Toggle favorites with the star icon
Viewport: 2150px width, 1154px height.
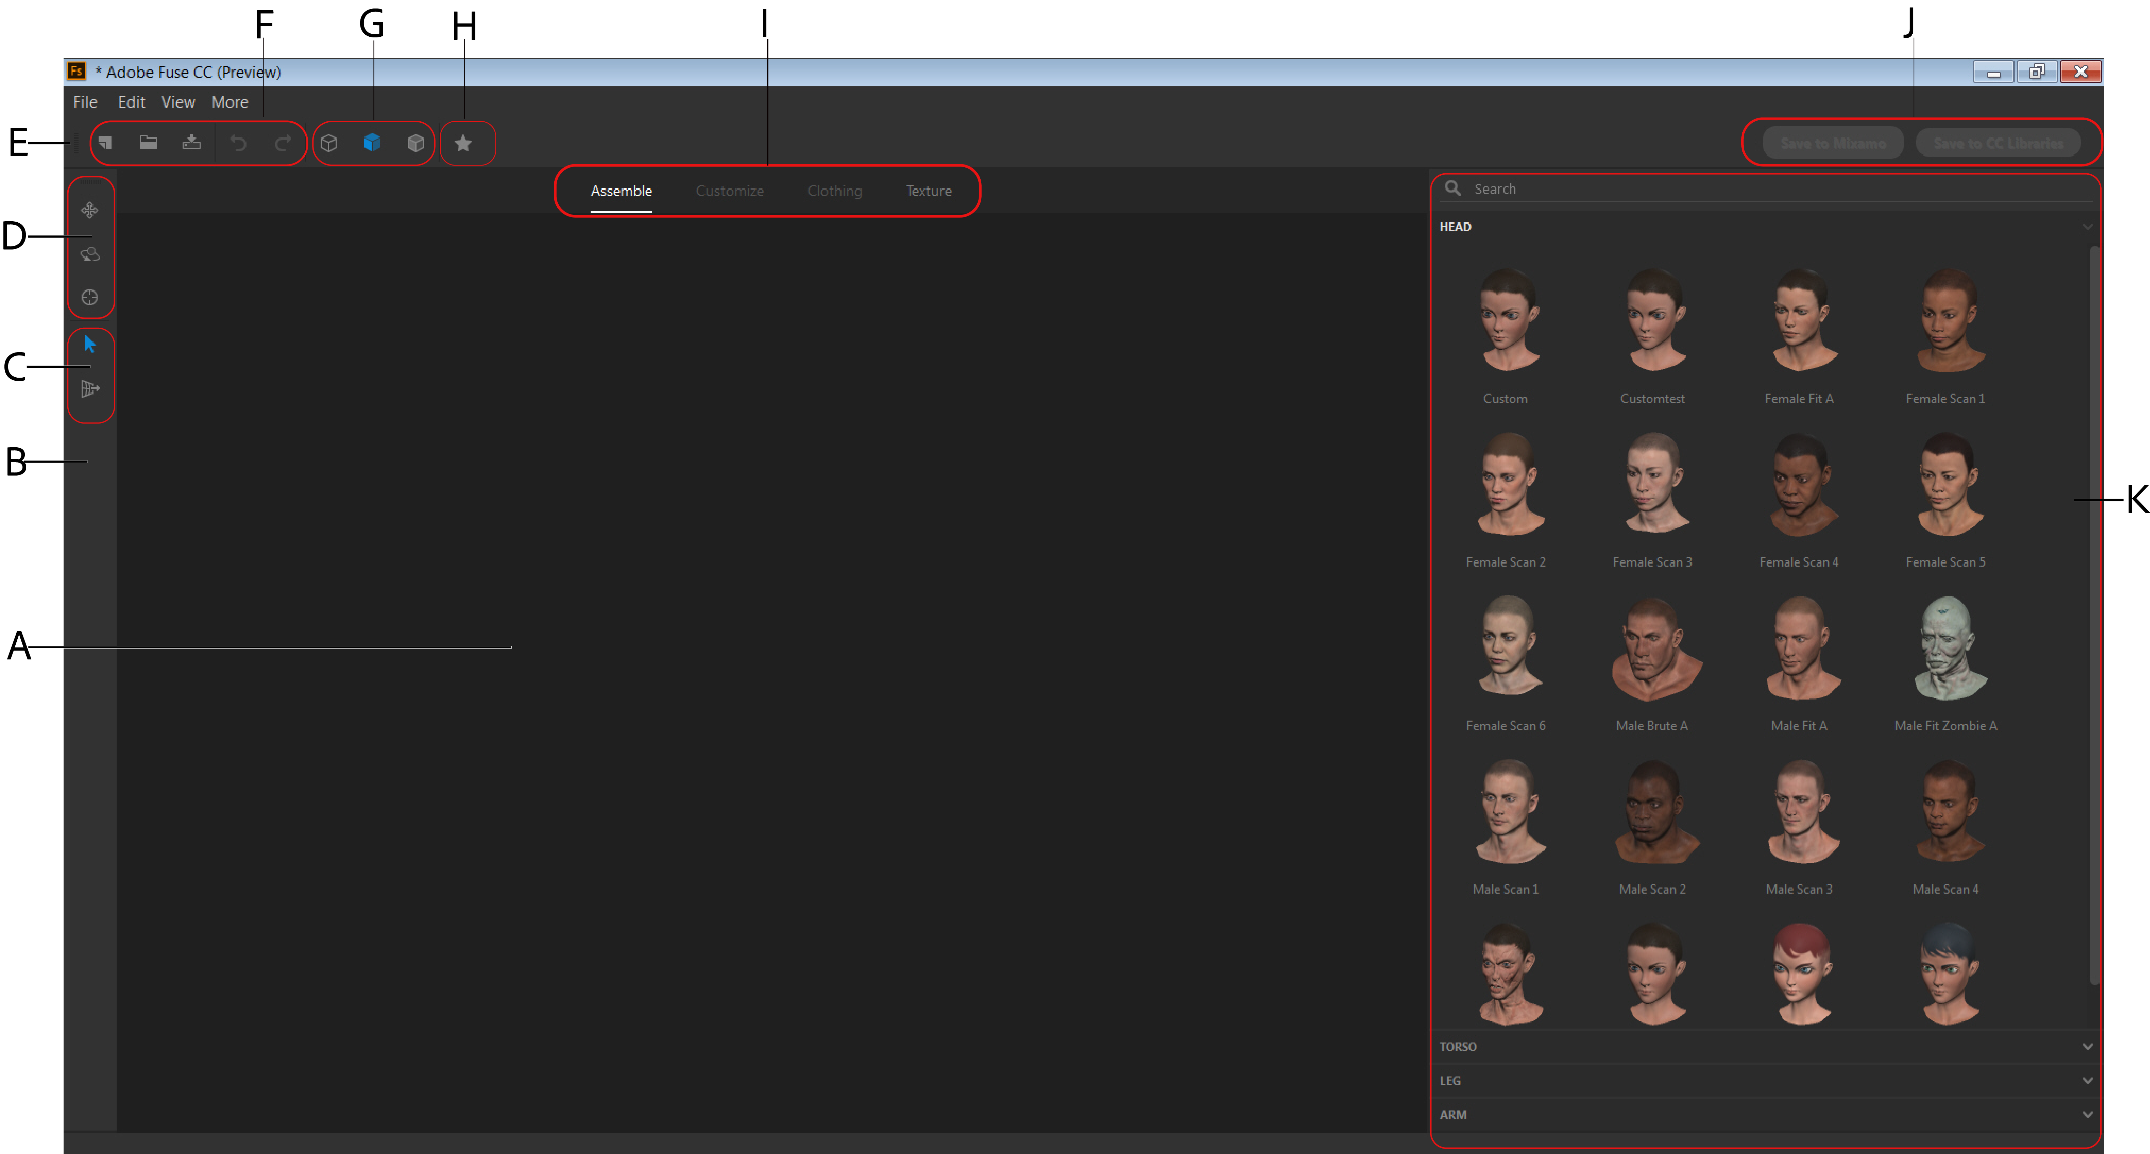[465, 143]
